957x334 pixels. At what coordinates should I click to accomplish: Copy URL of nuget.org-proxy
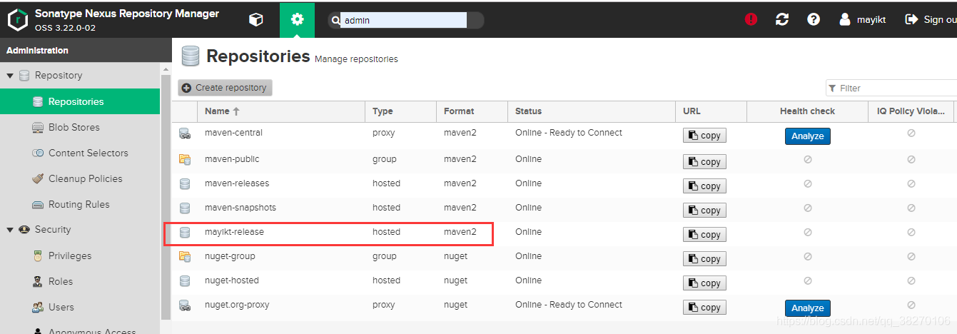pos(704,308)
